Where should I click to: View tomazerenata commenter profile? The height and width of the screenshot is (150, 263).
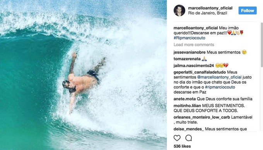click(x=187, y=59)
